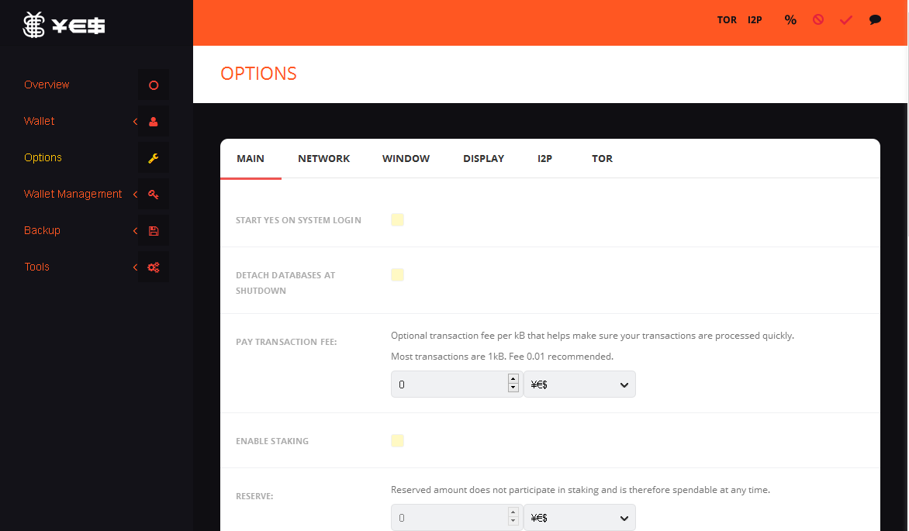Click the Wallet person icon
Screen dimensions: 909x531
coord(154,122)
